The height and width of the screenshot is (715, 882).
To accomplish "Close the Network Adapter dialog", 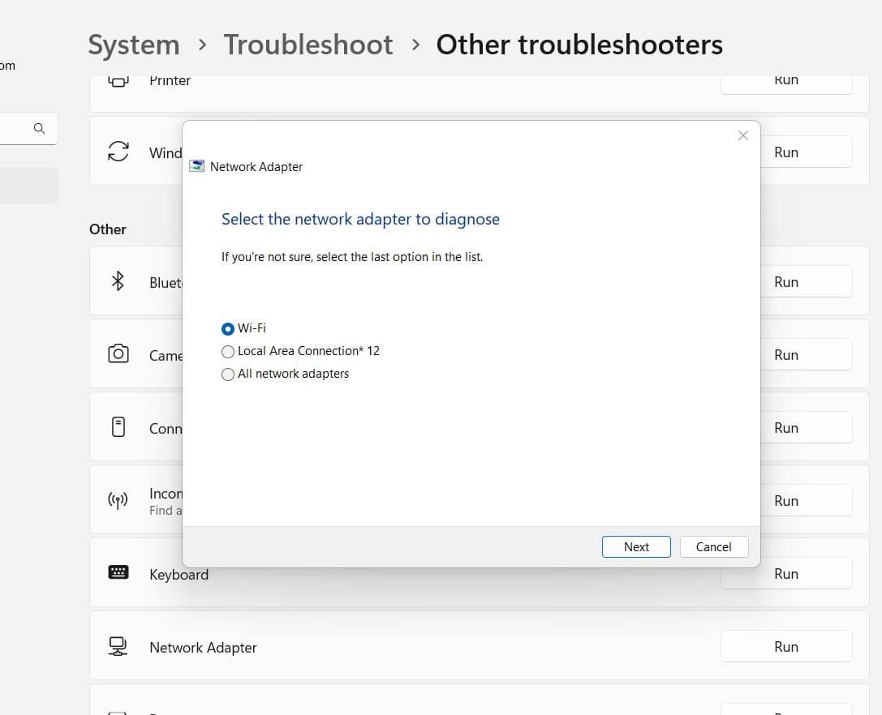I will 743,135.
